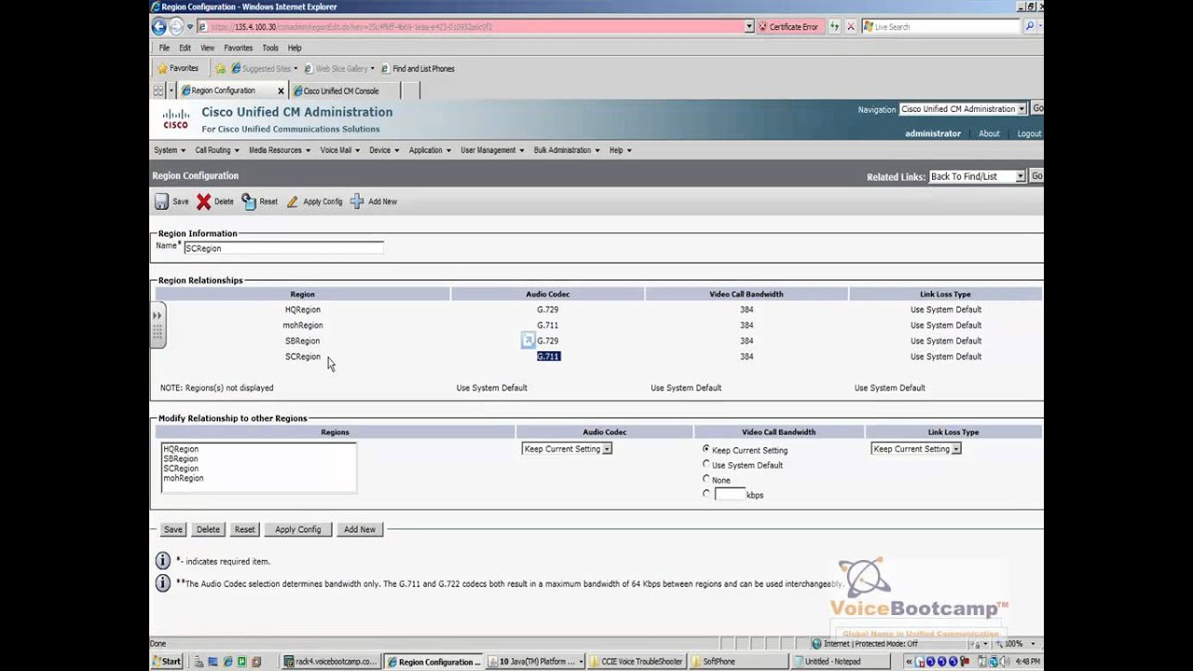Click the Logout link
The height and width of the screenshot is (671, 1193).
click(x=1029, y=133)
